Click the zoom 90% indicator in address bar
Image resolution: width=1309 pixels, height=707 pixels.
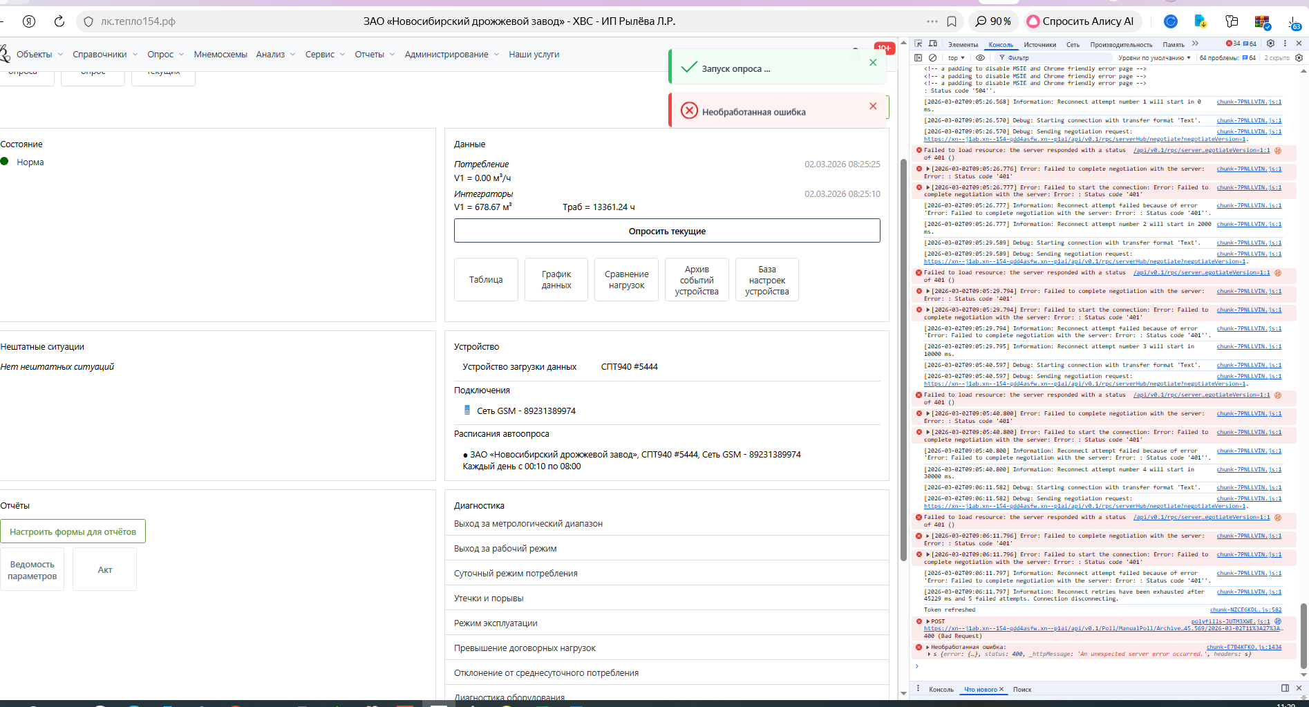coord(993,21)
